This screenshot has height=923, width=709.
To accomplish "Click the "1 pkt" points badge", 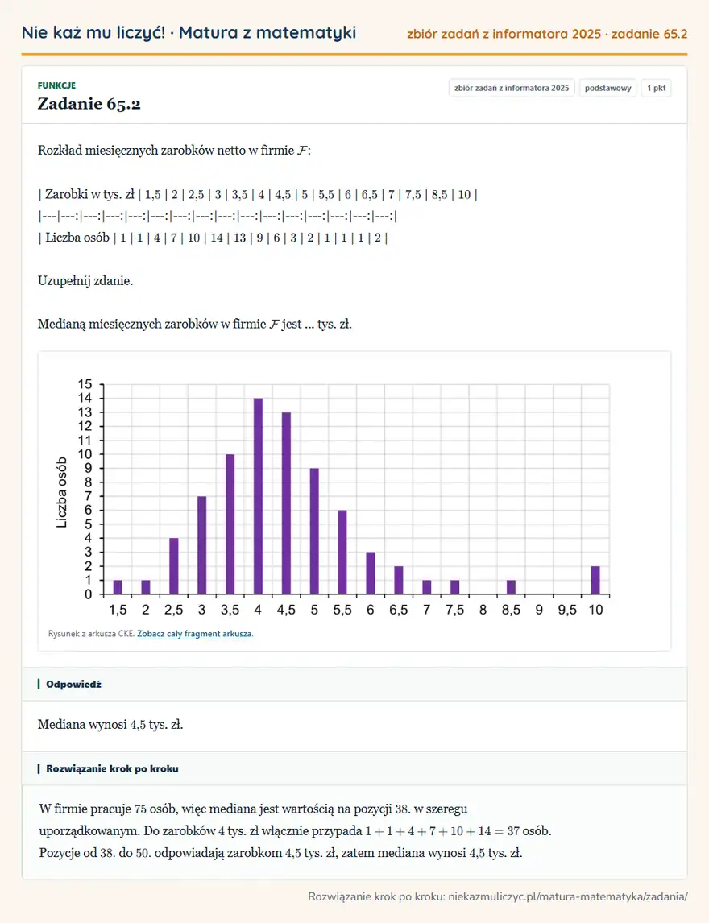I will coord(656,89).
